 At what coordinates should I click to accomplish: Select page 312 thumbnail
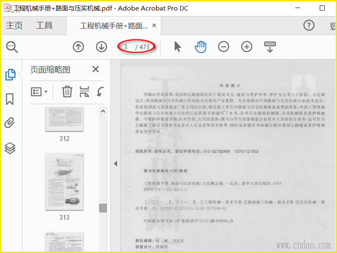point(64,119)
